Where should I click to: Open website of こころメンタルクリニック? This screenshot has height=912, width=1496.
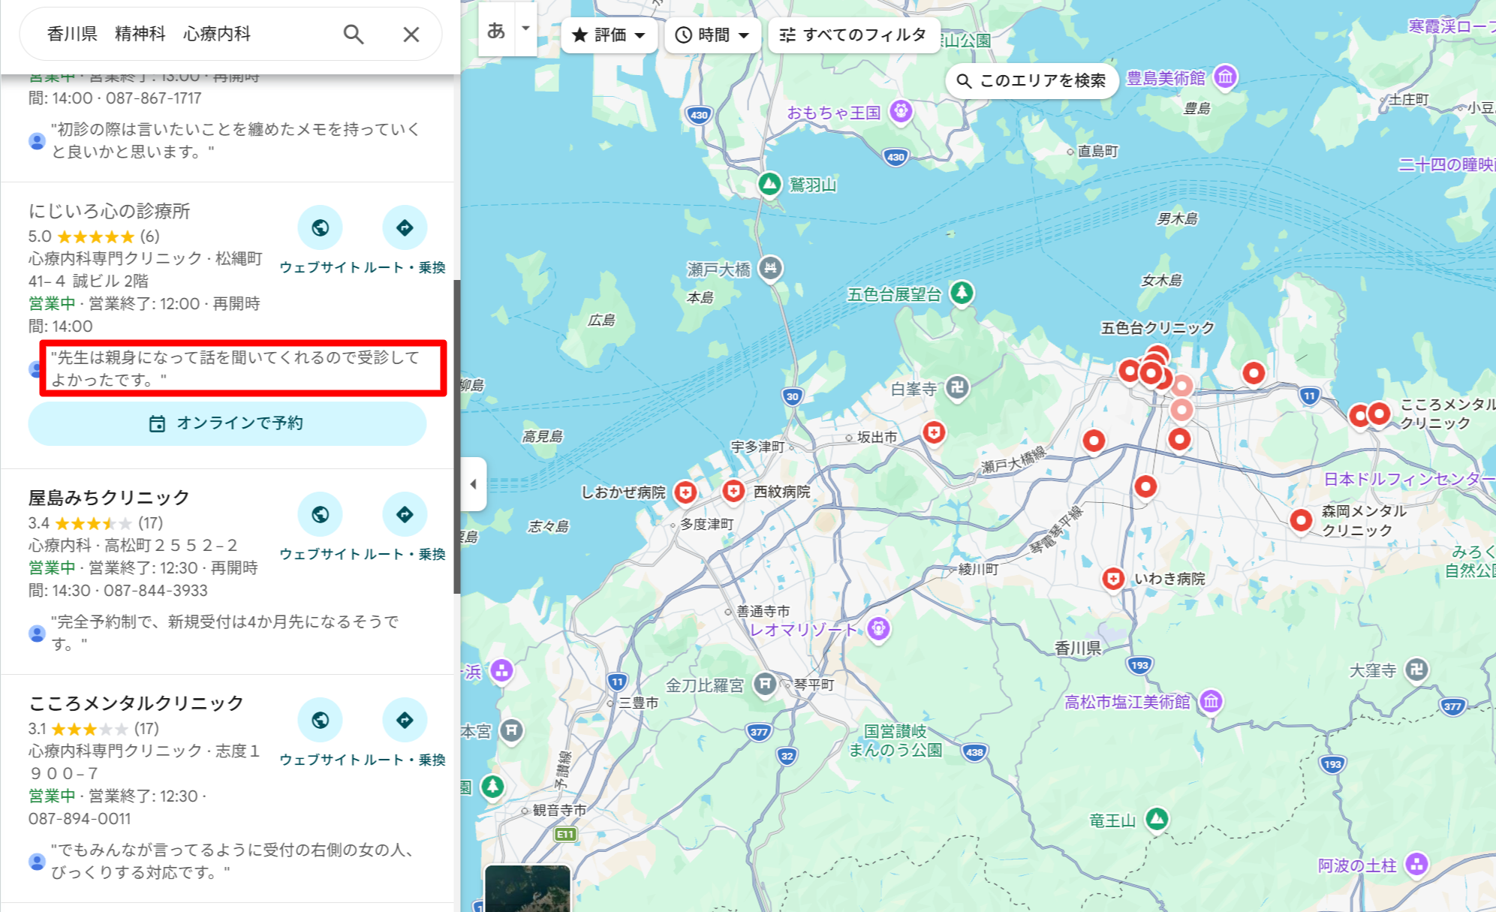[320, 720]
